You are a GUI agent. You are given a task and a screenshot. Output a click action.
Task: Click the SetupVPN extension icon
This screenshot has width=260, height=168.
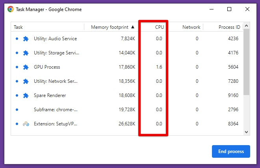pyautogui.click(x=26, y=124)
